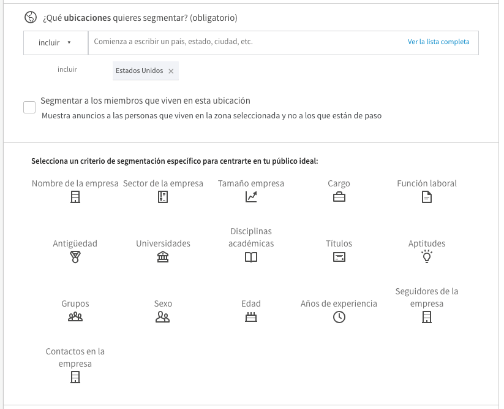Pick the Tamaño empresa chart icon
The image size is (504, 409).
251,197
